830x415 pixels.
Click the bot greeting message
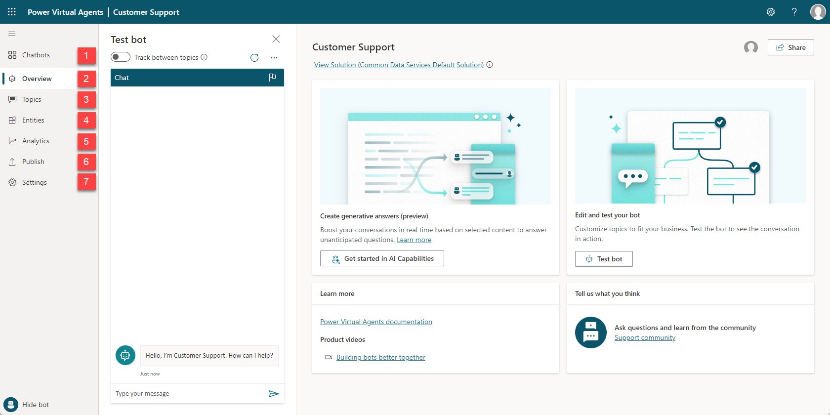[209, 355]
